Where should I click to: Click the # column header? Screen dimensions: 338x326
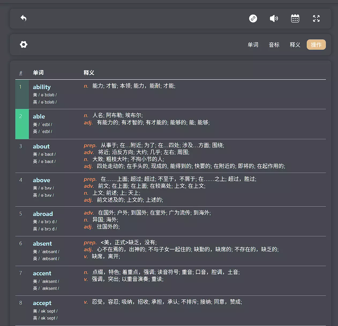[21, 73]
